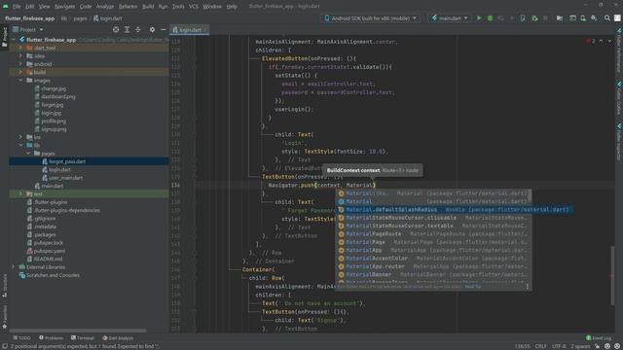Viewport: 623px width, 350px height.
Task: Click the error count indicator in editor
Action: click(591, 41)
